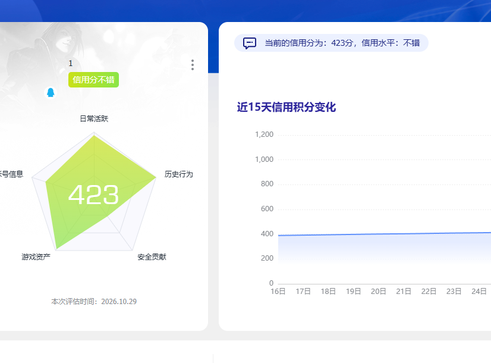Click the 22日 date on chart axis
The height and width of the screenshot is (363, 491).
click(429, 291)
